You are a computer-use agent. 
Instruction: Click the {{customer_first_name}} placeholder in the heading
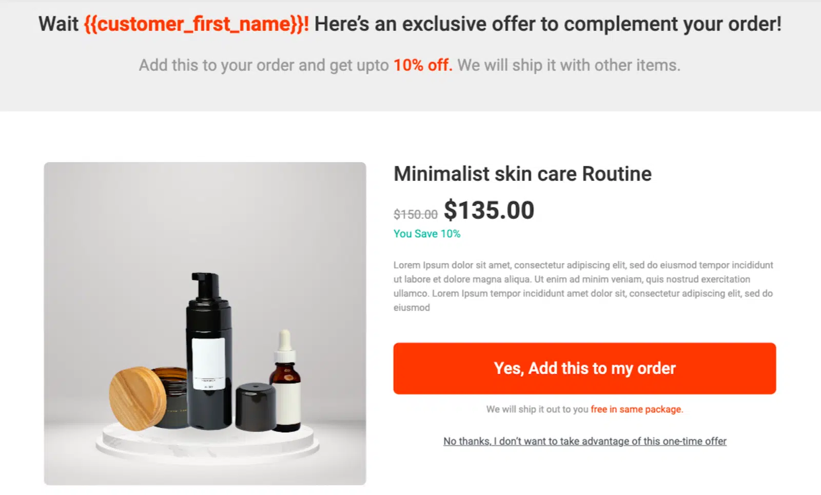[196, 24]
